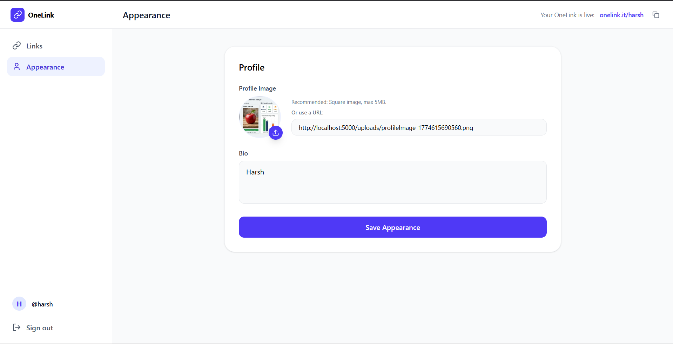This screenshot has height=344, width=673.
Task: Focus the profile image URL field
Action: pos(418,127)
